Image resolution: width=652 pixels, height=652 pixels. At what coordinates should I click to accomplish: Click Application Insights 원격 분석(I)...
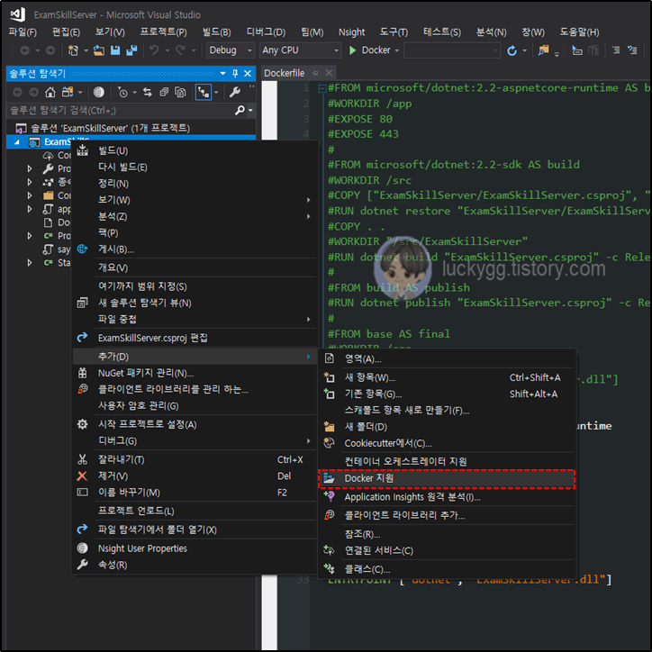click(447, 497)
